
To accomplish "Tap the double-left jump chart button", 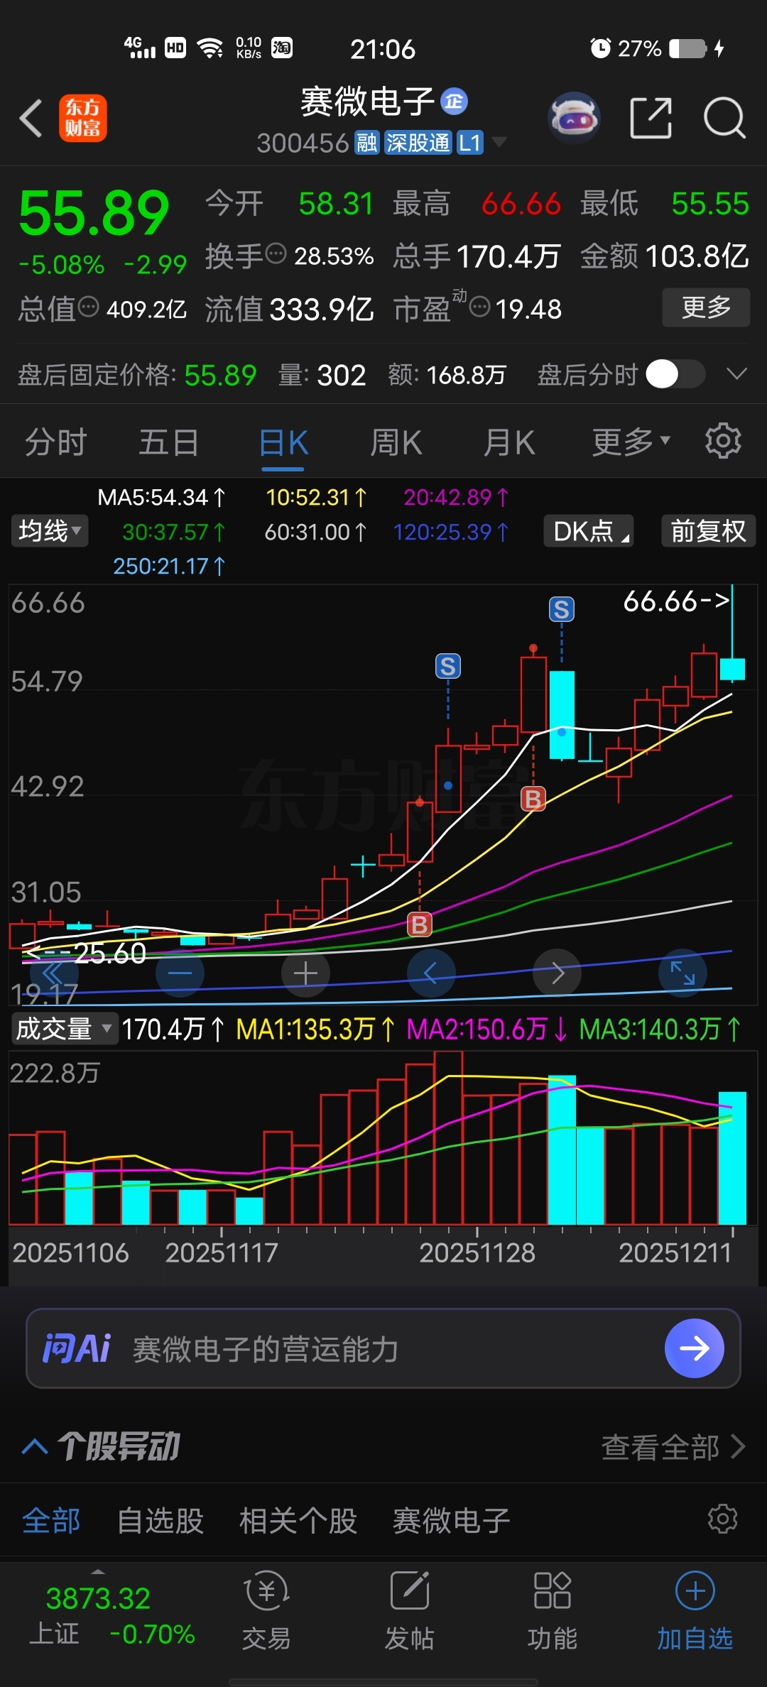I will [x=53, y=973].
